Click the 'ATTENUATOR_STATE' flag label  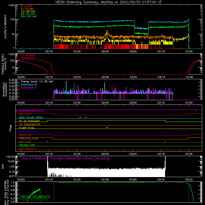31,111
